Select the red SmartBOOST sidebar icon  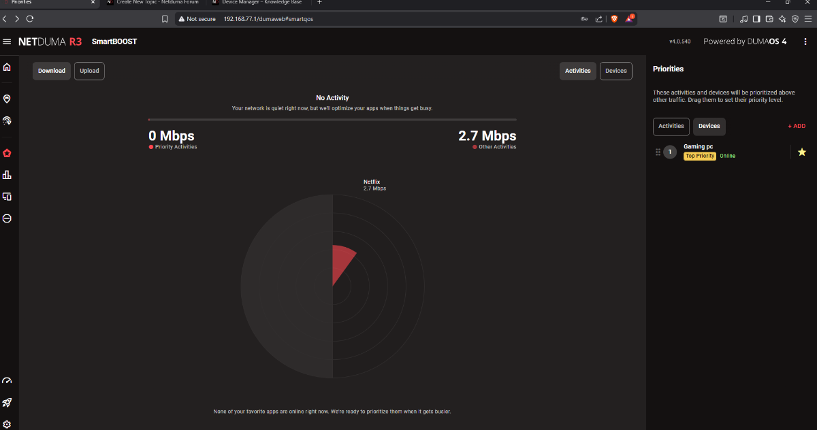(x=7, y=153)
